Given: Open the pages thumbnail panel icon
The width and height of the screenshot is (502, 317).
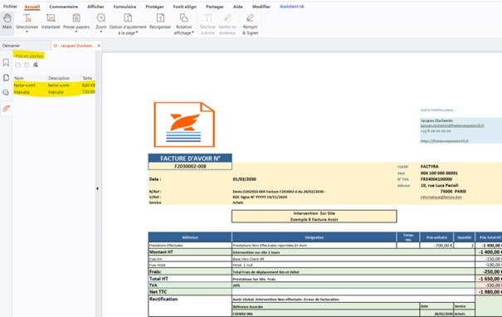Looking at the screenshot, I should tap(6, 77).
